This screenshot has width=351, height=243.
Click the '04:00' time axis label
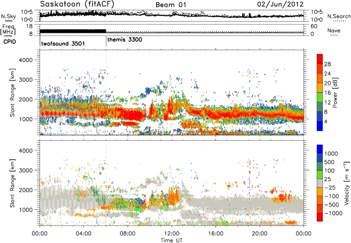click(x=83, y=233)
